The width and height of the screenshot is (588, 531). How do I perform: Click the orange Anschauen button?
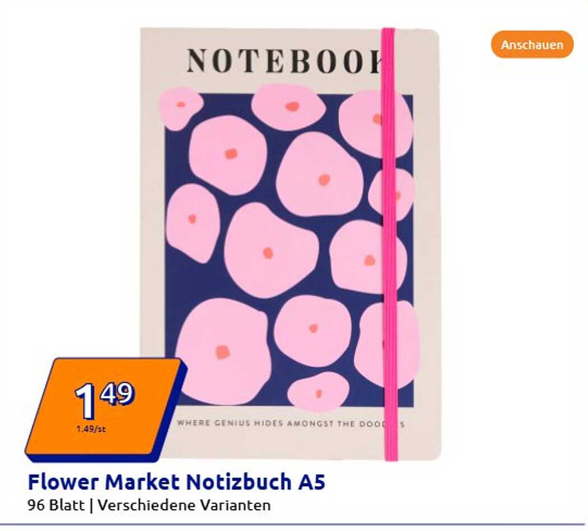[x=532, y=45]
